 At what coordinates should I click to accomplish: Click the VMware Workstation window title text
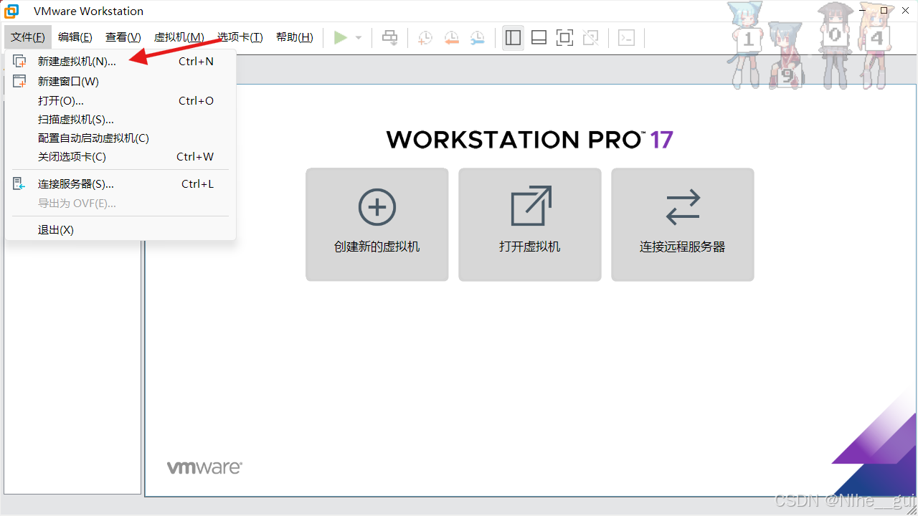tap(88, 11)
